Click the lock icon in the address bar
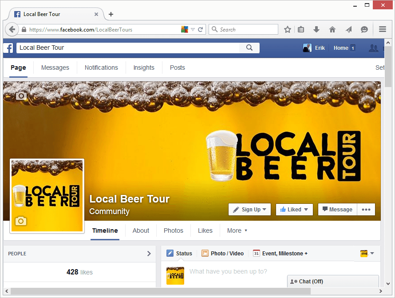Viewport: 395px width, 298px height. click(x=24, y=29)
